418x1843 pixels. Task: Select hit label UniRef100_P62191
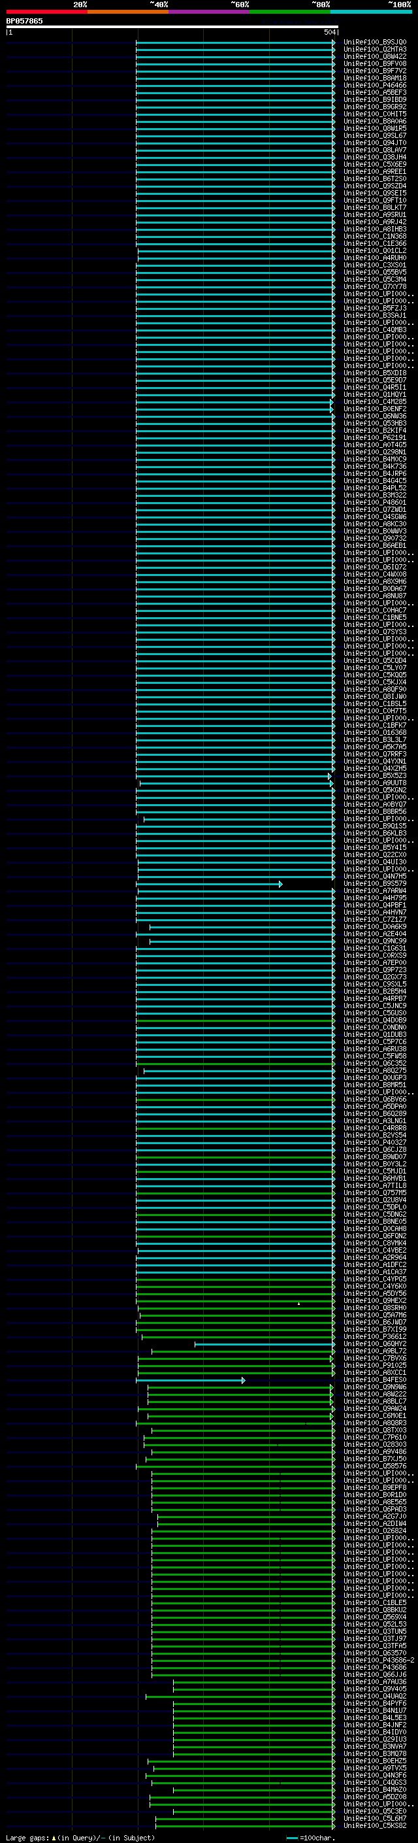pyautogui.click(x=374, y=437)
